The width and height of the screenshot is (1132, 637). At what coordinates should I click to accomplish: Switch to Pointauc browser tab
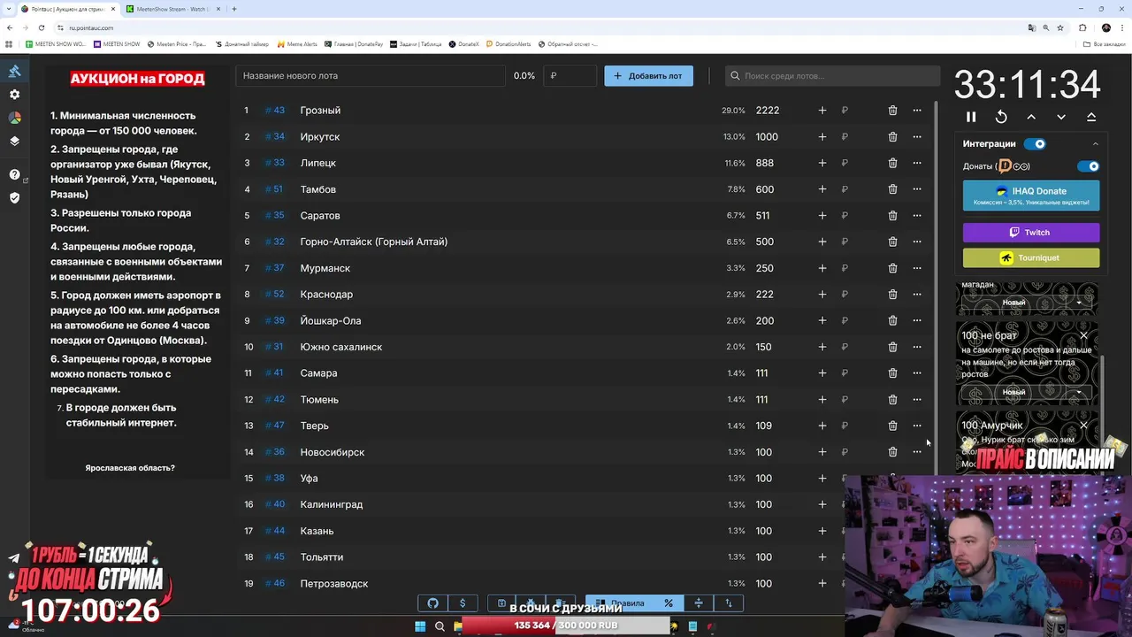[x=68, y=9]
